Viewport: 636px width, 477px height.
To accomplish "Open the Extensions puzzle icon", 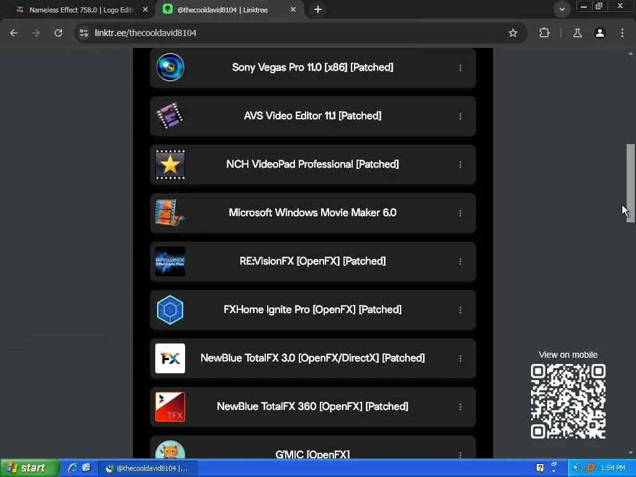I will [544, 33].
